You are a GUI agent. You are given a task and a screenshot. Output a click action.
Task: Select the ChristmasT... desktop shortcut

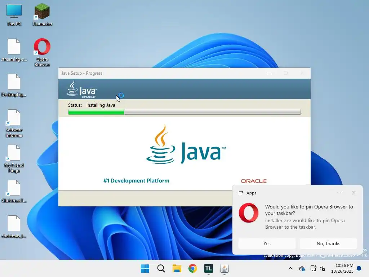pos(14,191)
